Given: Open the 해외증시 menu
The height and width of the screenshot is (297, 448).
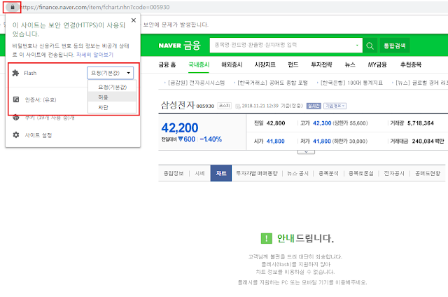Looking at the screenshot, I should [232, 64].
